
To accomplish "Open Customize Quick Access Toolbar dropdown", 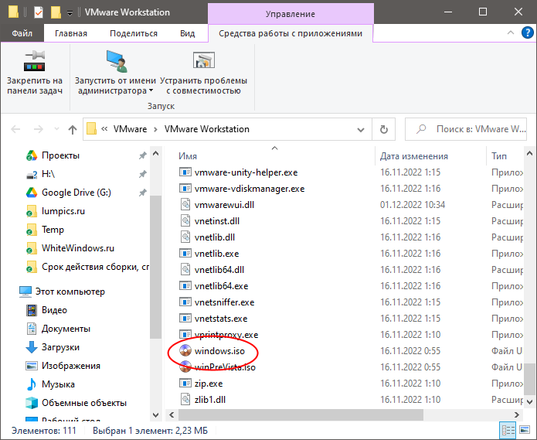I will pyautogui.click(x=70, y=13).
